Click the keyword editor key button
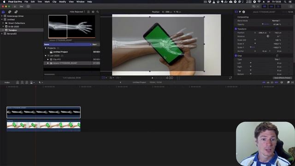Viewport: 295px width, 166px height. [22, 6]
